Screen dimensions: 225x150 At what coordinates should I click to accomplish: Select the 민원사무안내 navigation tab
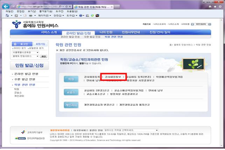point(131,32)
